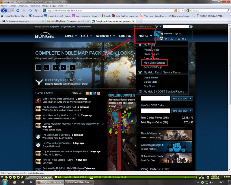
Task: Close the Lethal Fighters tab
Action: pos(88,21)
